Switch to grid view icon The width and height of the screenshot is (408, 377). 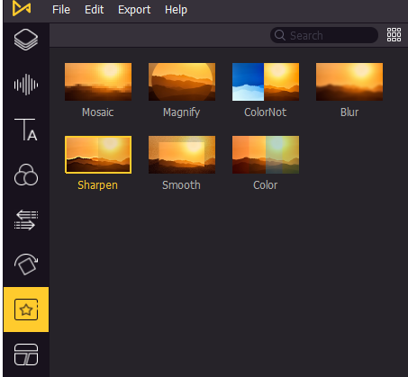(x=394, y=35)
